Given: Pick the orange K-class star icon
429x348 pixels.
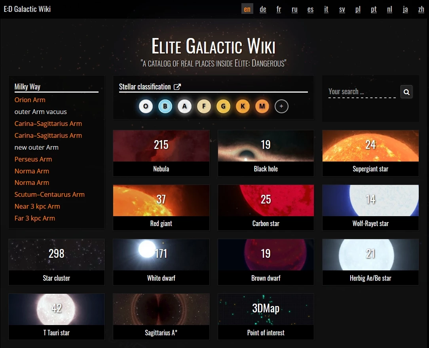Looking at the screenshot, I should (x=243, y=106).
